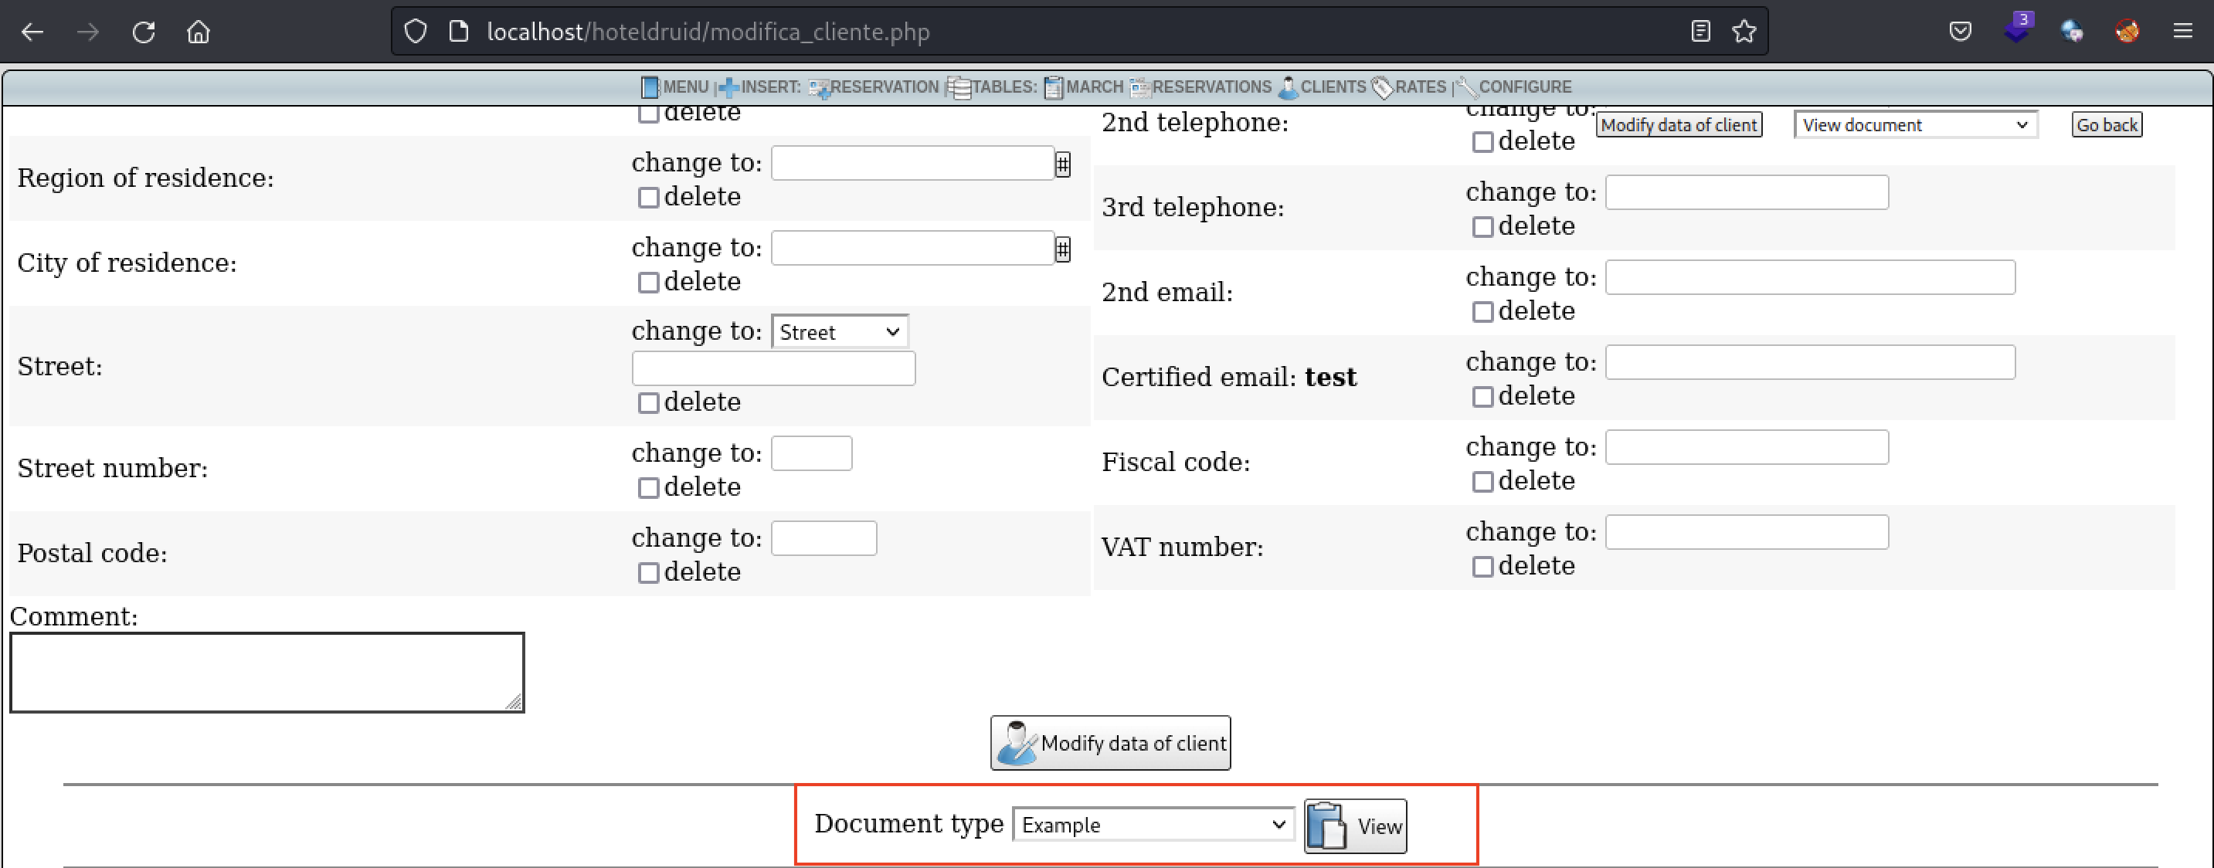Viewport: 2214px width, 868px height.
Task: Open the Street type dropdown
Action: tap(839, 332)
